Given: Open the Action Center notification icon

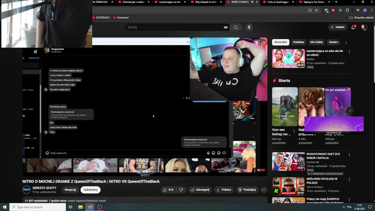Looking at the screenshot, I should [370, 207].
